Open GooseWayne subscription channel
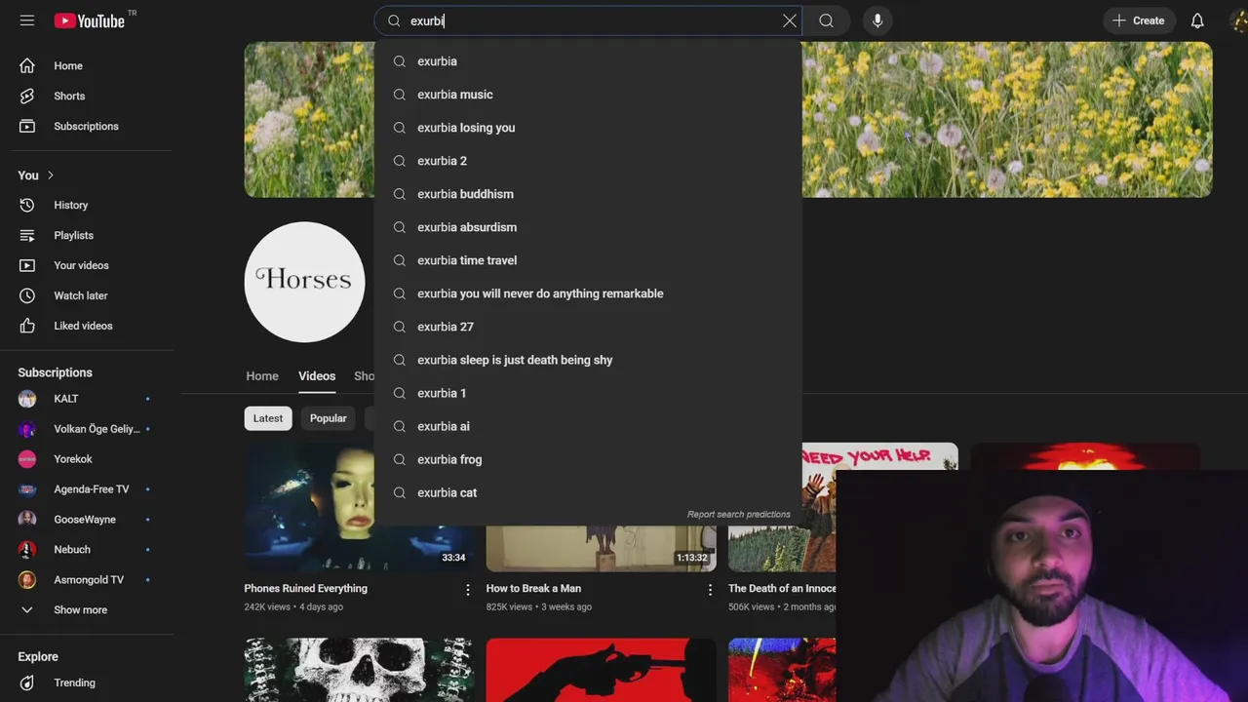The height and width of the screenshot is (702, 1248). (87, 520)
